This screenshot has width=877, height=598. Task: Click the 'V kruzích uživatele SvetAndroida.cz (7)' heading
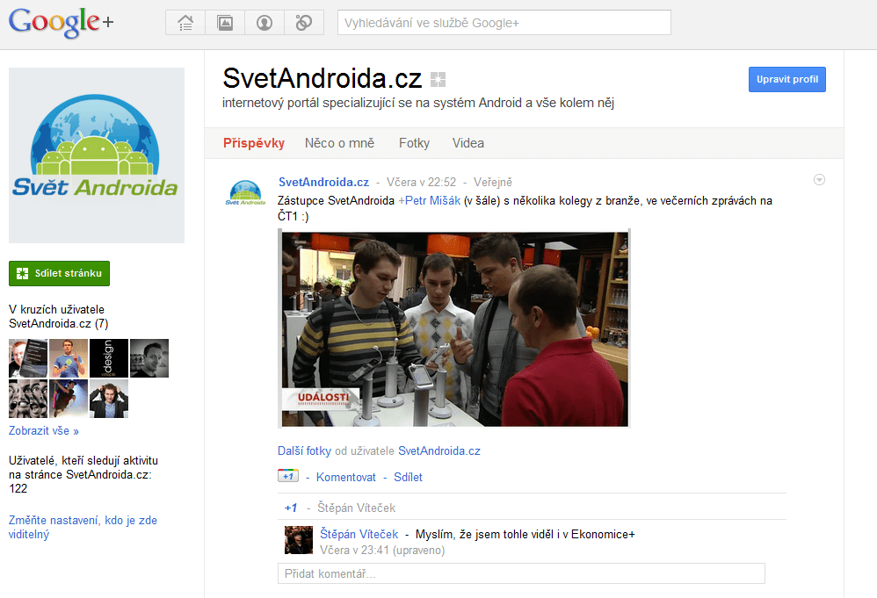59,316
